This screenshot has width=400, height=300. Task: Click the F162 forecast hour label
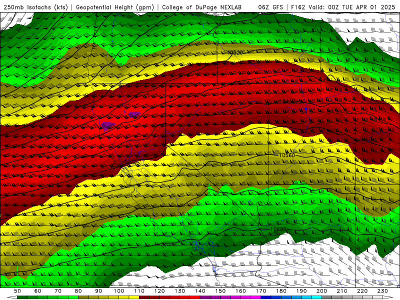(x=298, y=7)
